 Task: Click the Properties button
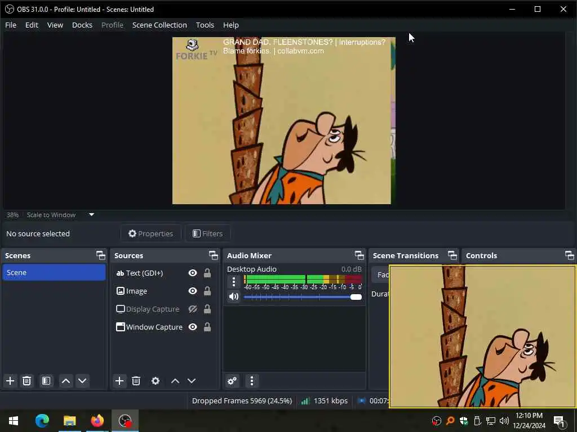click(x=151, y=233)
